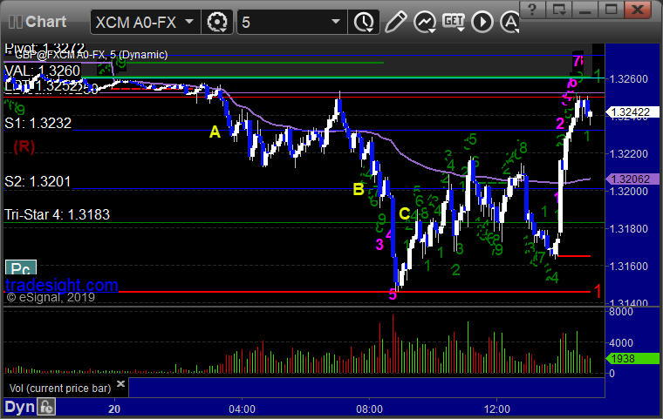Click the 20 date label on time axis
This screenshot has height=419, width=663.
114,409
